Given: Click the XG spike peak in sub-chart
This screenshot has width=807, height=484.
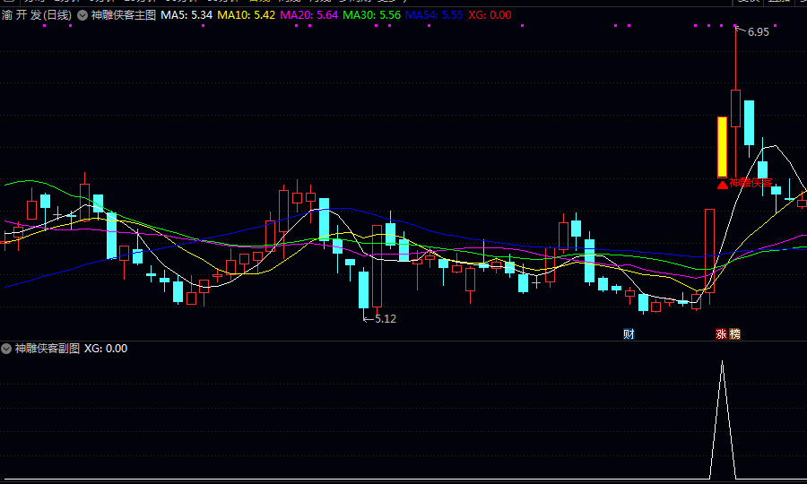Looking at the screenshot, I should point(723,361).
